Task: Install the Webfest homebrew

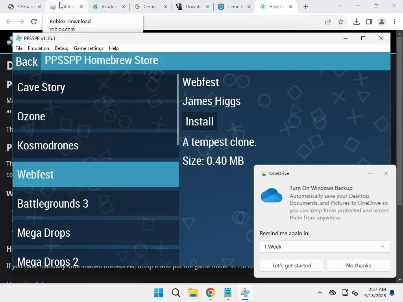Action: pyautogui.click(x=200, y=121)
